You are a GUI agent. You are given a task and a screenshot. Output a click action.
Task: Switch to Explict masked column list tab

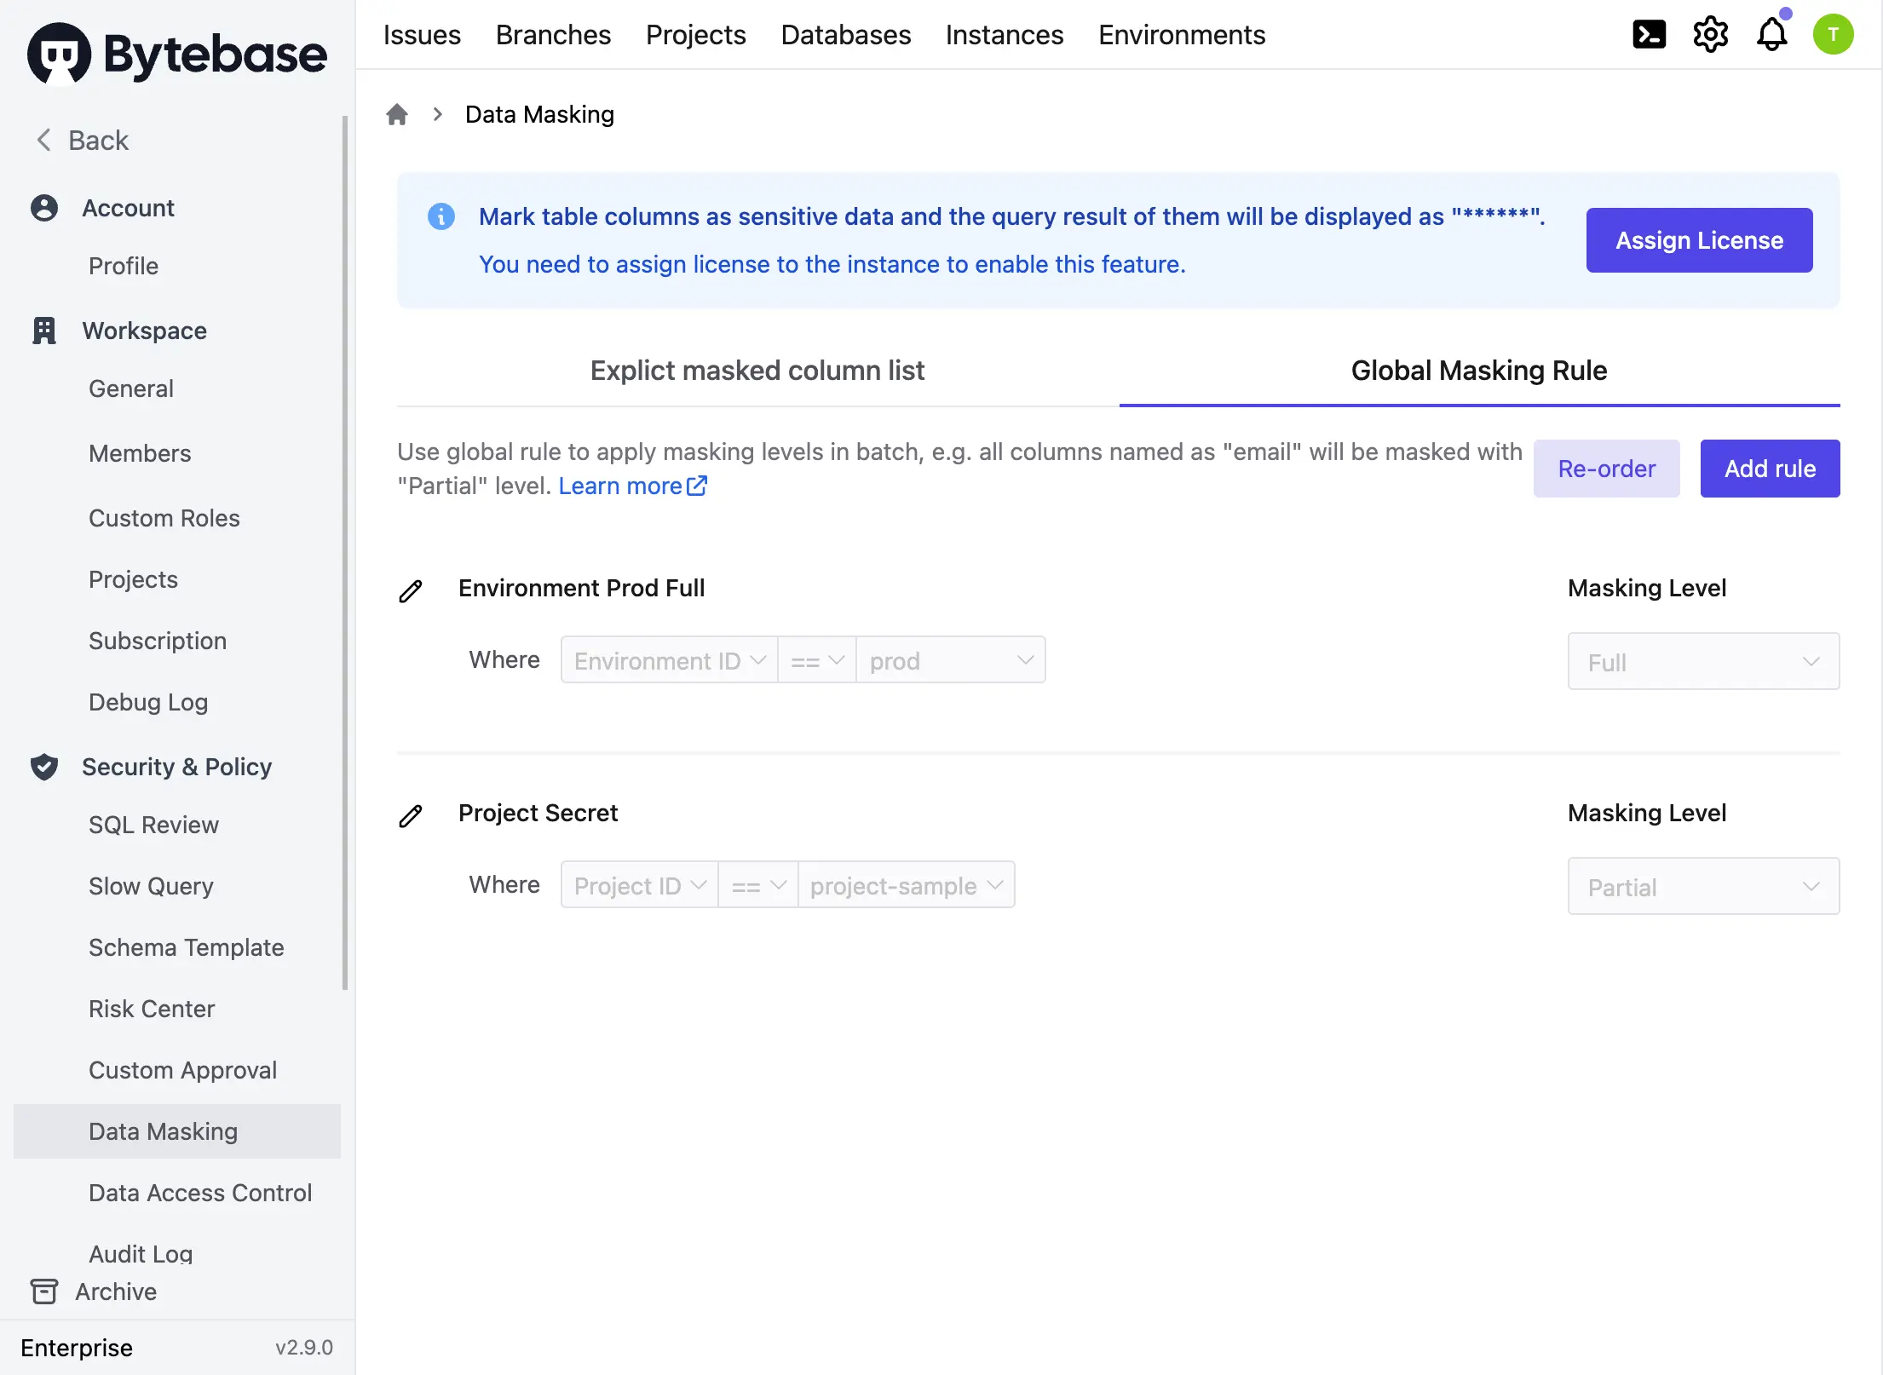pyautogui.click(x=757, y=371)
